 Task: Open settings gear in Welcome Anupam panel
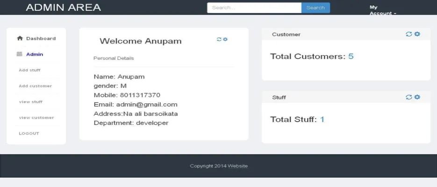point(225,39)
